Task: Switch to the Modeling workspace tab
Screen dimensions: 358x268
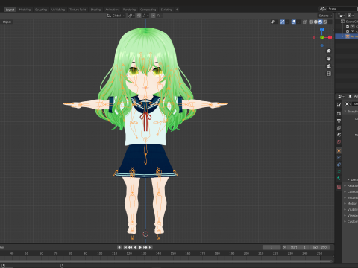Action: coord(25,10)
